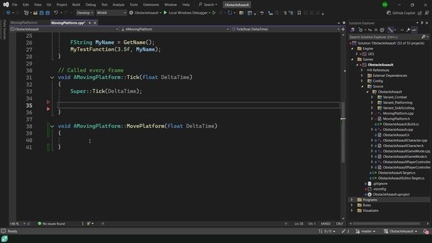The width and height of the screenshot is (432, 243).
Task: Collapse the Tick function code block
Action: (x=52, y=78)
